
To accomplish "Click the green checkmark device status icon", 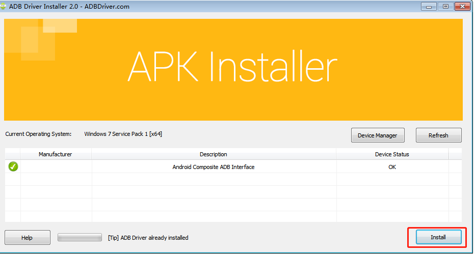I will [13, 166].
